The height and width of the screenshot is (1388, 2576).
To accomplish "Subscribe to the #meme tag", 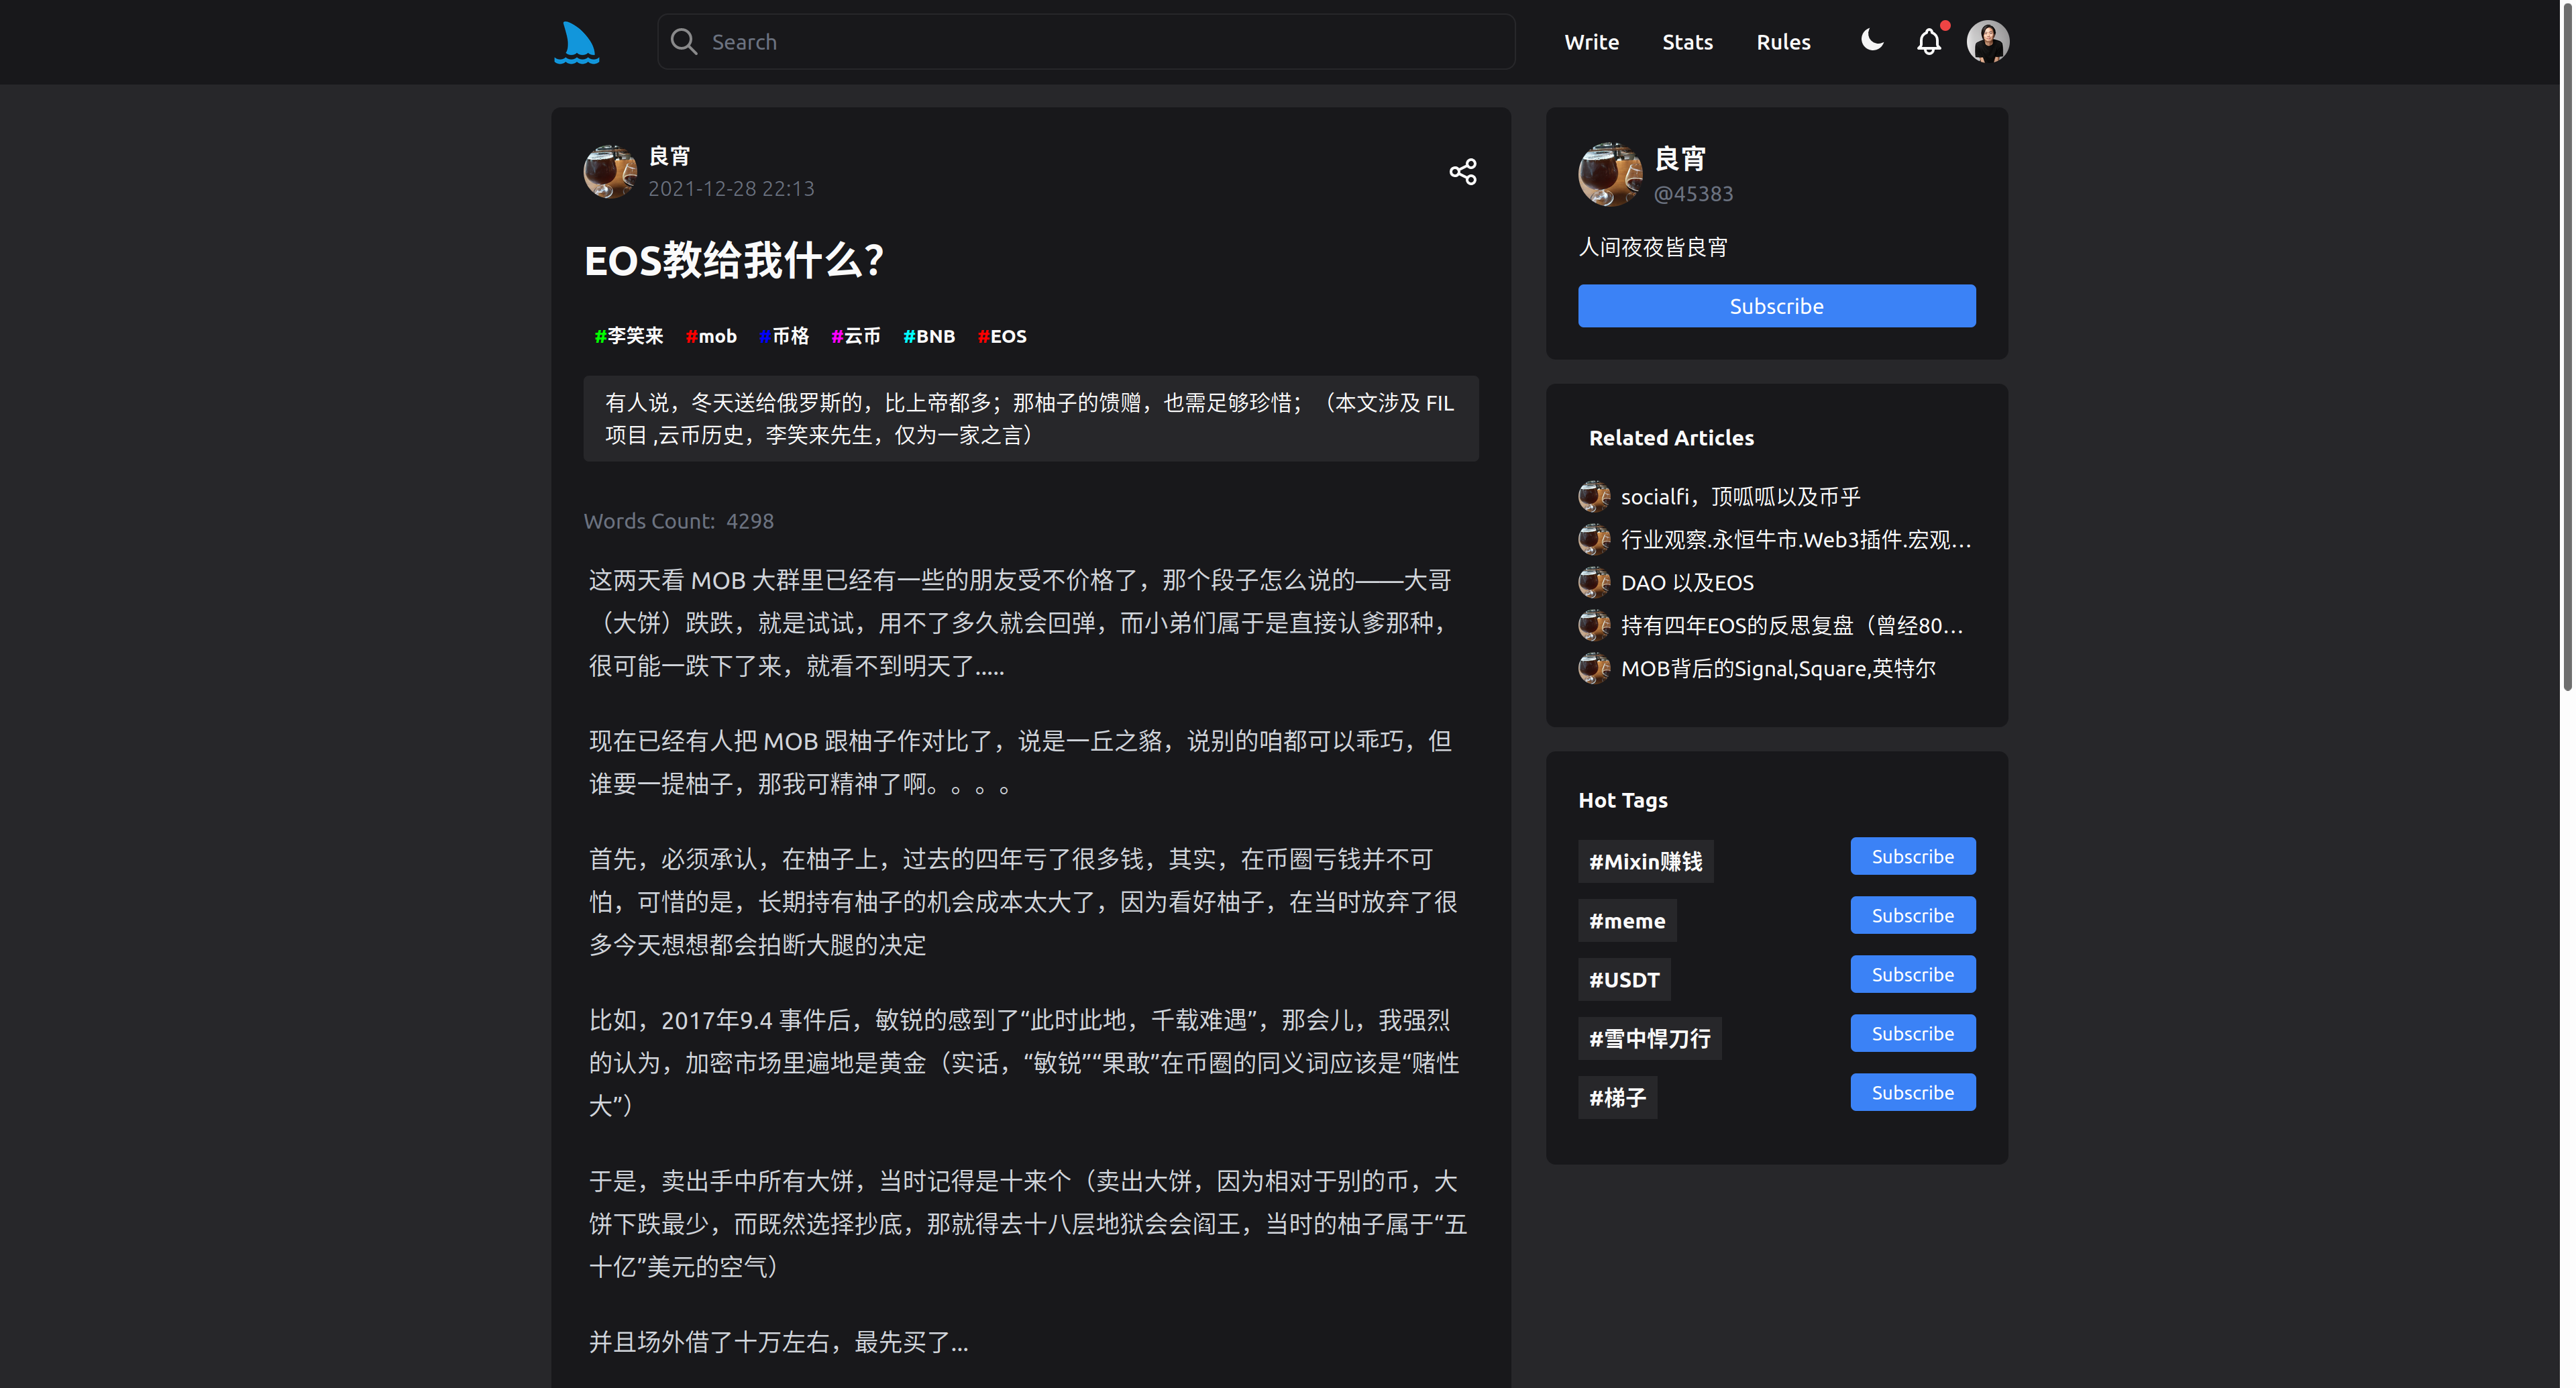I will point(1912,916).
